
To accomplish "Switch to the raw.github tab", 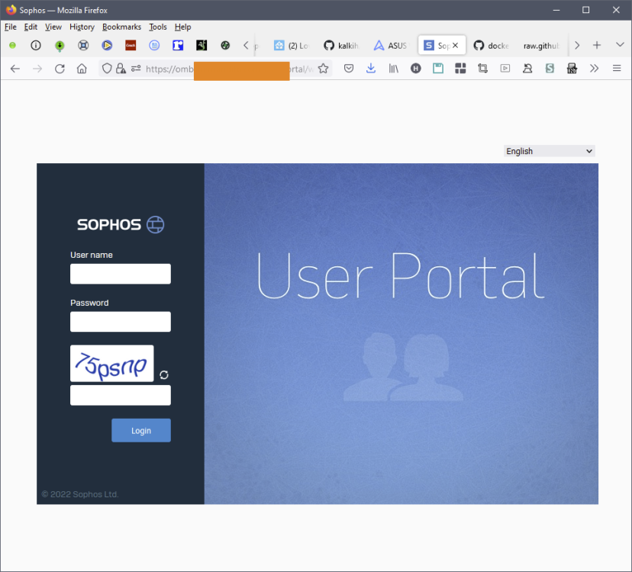I will [x=541, y=46].
